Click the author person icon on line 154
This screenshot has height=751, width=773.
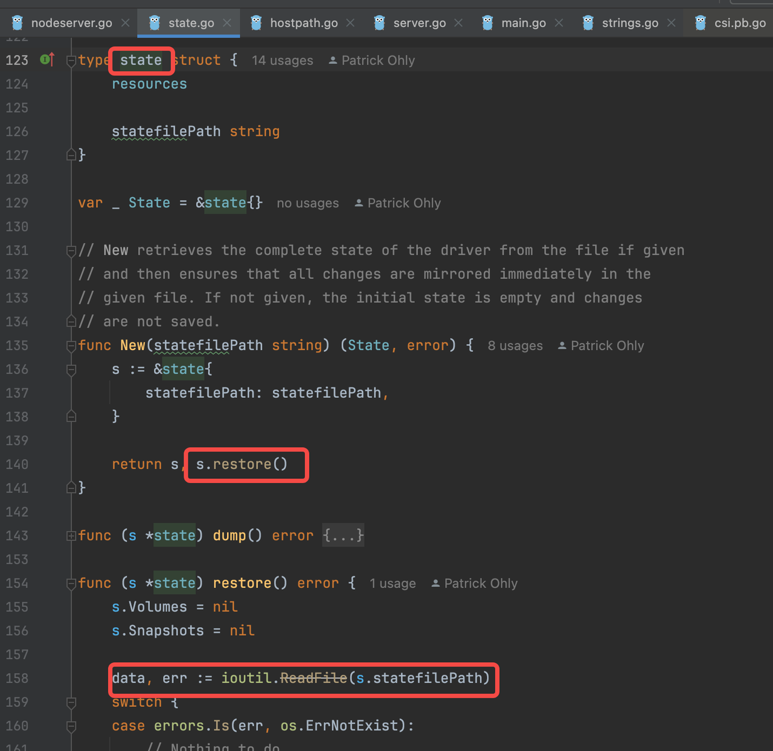[435, 583]
